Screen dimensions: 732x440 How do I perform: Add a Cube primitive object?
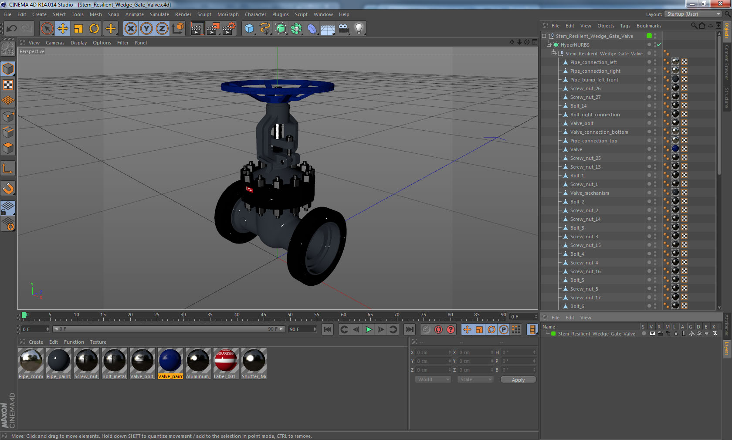click(x=249, y=29)
